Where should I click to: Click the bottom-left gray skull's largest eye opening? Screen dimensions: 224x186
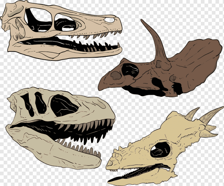(x=63, y=104)
